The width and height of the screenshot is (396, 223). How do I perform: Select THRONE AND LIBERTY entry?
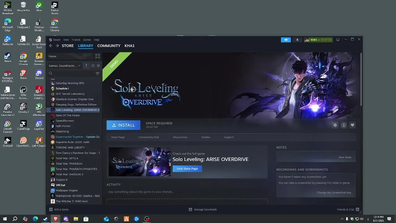point(74,147)
